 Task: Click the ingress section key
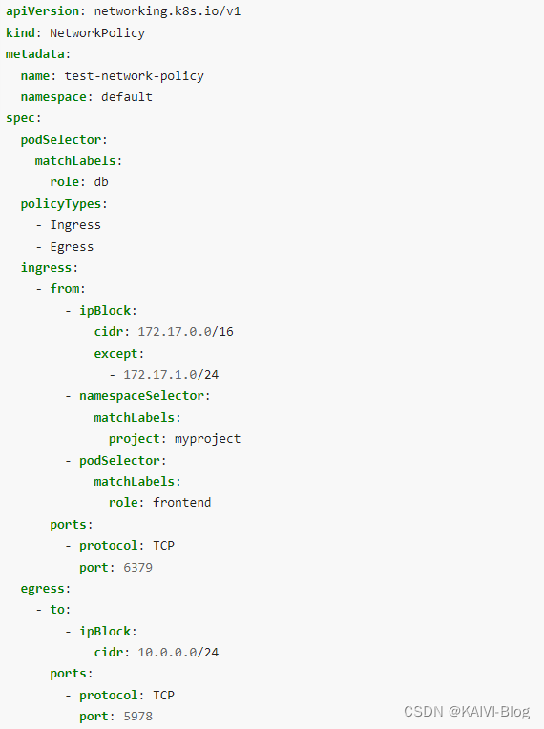(x=46, y=268)
